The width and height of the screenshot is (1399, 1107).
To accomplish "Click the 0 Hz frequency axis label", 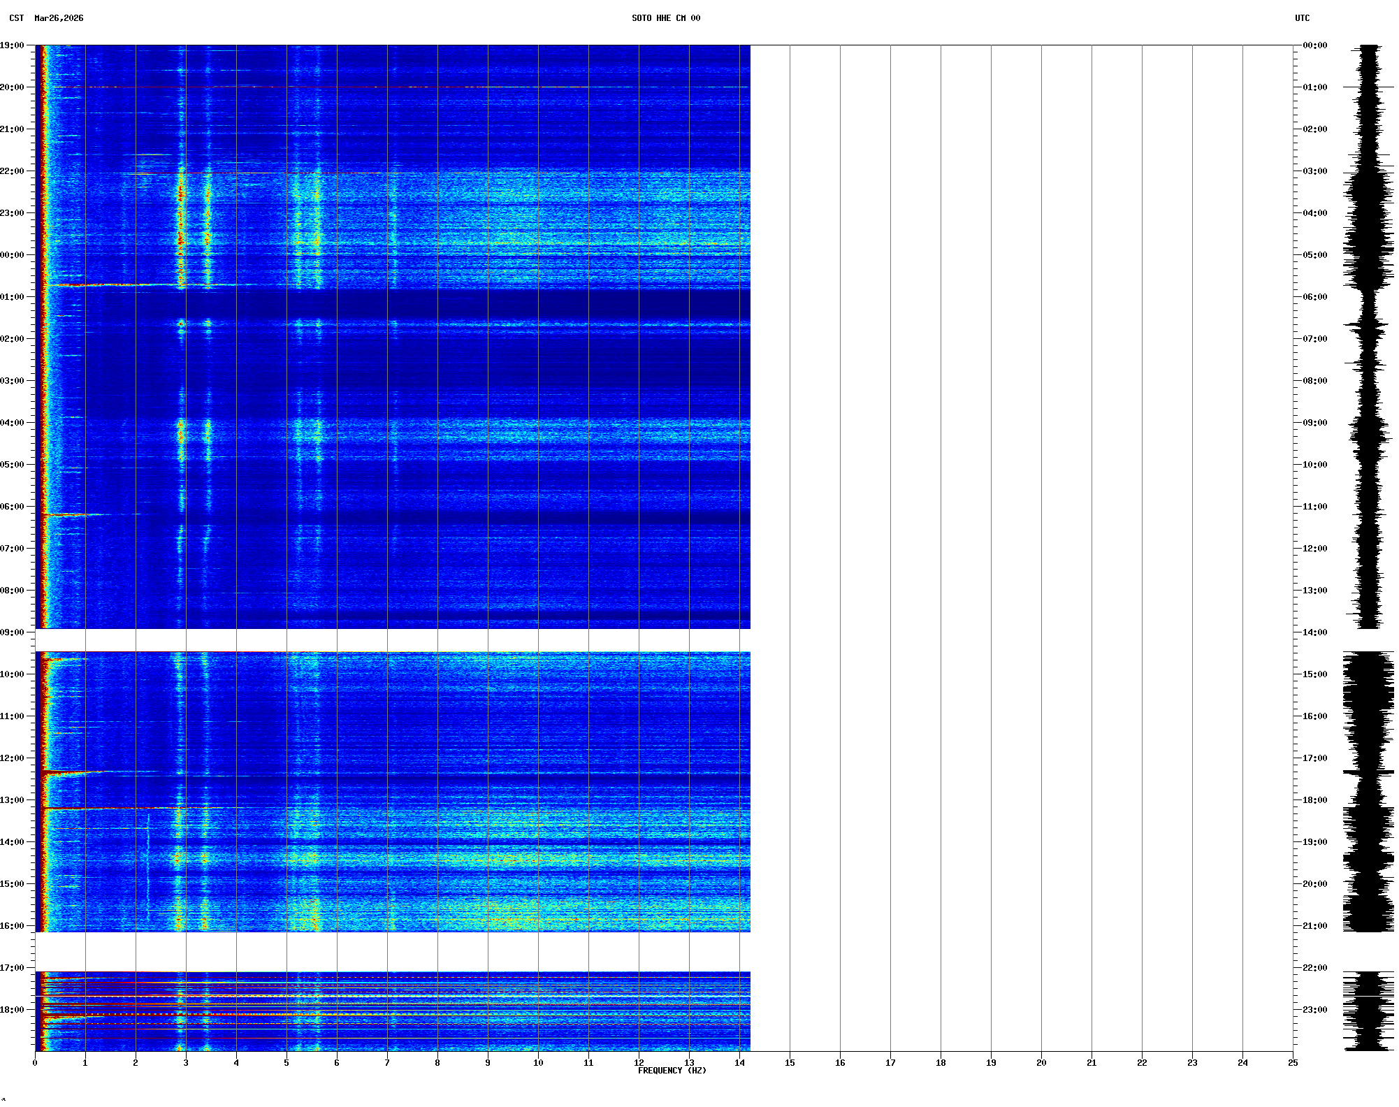I will tap(35, 1063).
